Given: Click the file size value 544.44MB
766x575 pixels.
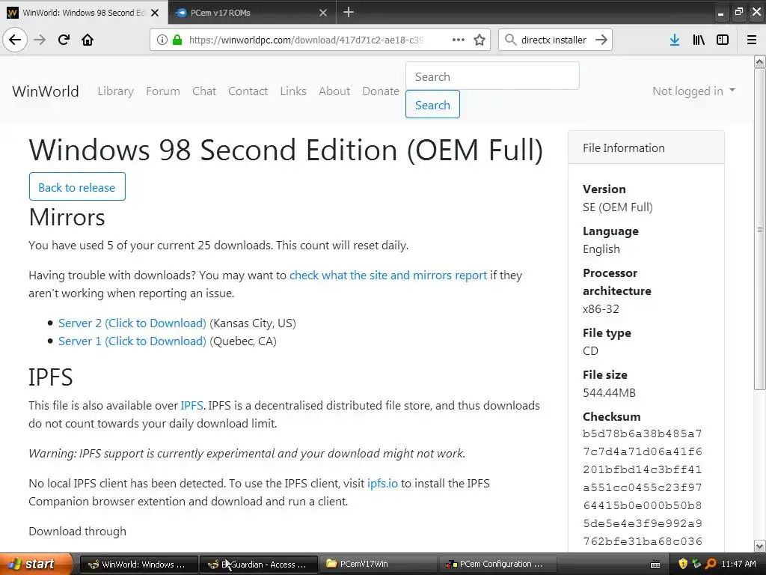Looking at the screenshot, I should click(609, 392).
